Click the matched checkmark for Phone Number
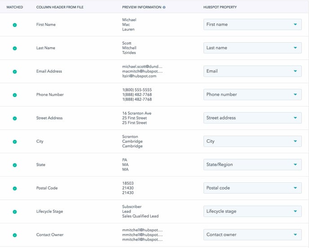Image resolution: width=309 pixels, height=248 pixels. coord(15,95)
